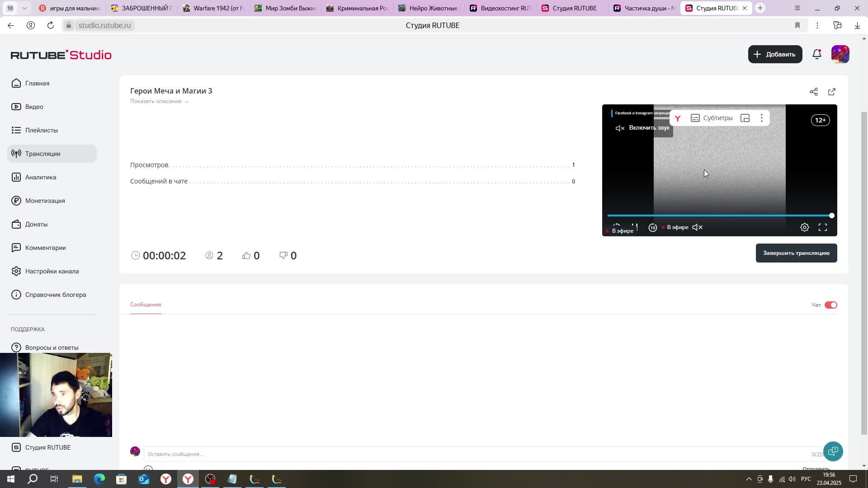Click the Yandex translate icon on the video
Image resolution: width=868 pixels, height=488 pixels.
tap(678, 118)
